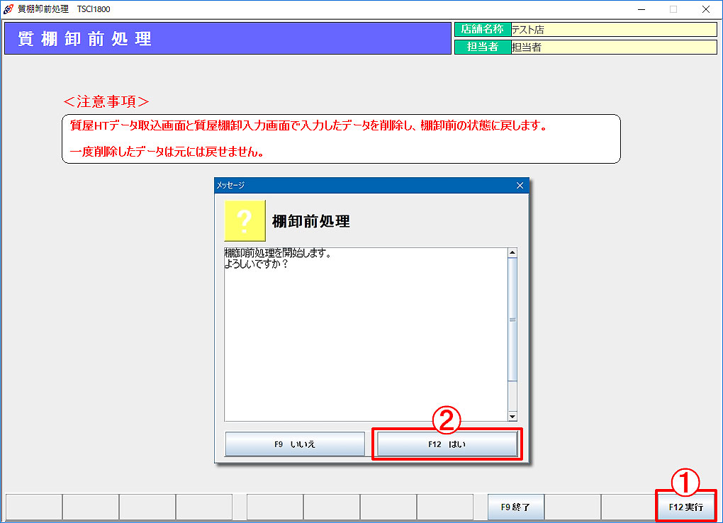Click the 店舗名称 green label

[483, 29]
